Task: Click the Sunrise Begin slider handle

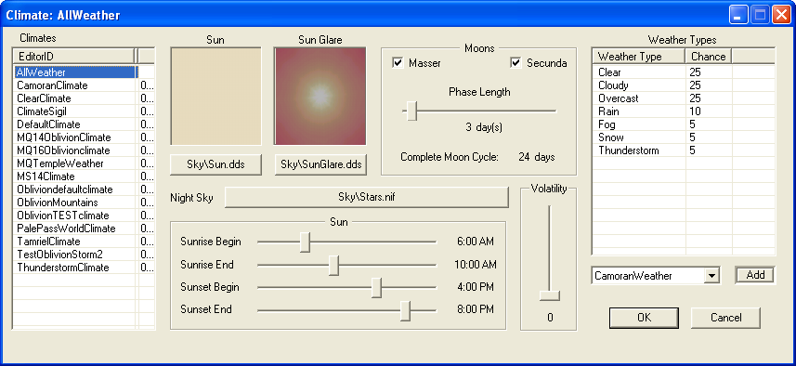Action: (305, 242)
